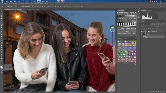
Task: Click the Dup Imagen button
Action: 125,45
